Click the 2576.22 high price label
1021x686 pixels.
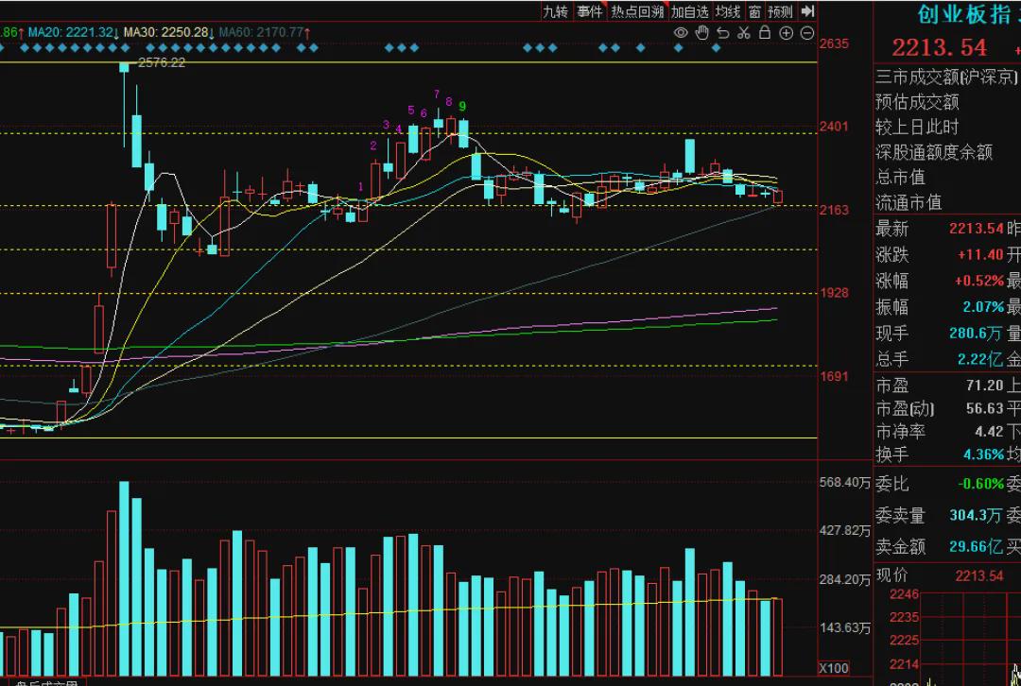tap(162, 62)
